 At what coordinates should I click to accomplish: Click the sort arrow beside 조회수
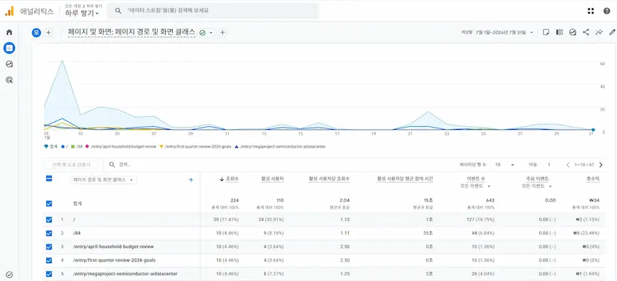(x=222, y=178)
